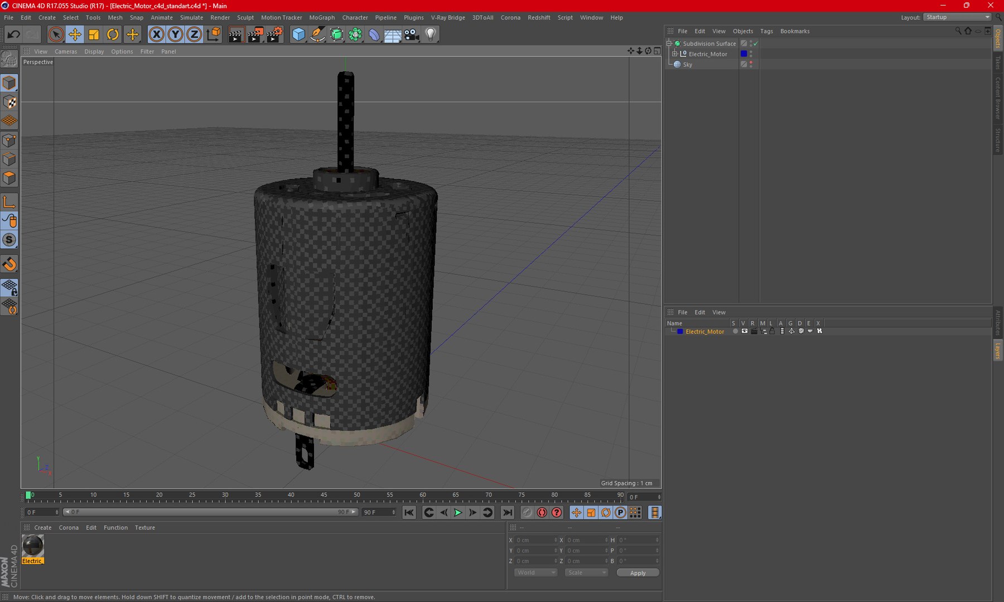Open the MoGraph menu
The height and width of the screenshot is (602, 1004).
coord(322,17)
